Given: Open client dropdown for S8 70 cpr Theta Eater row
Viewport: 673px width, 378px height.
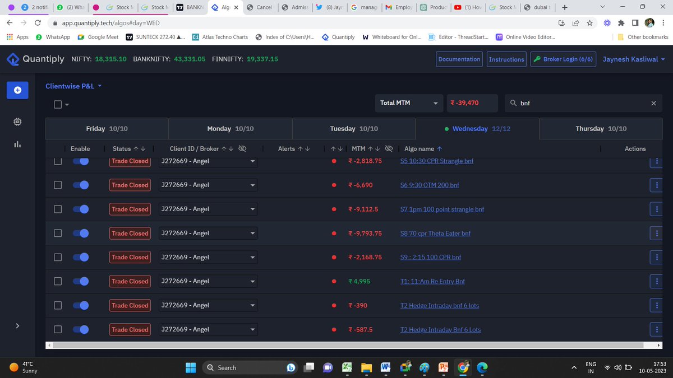Looking at the screenshot, I should coord(208,233).
